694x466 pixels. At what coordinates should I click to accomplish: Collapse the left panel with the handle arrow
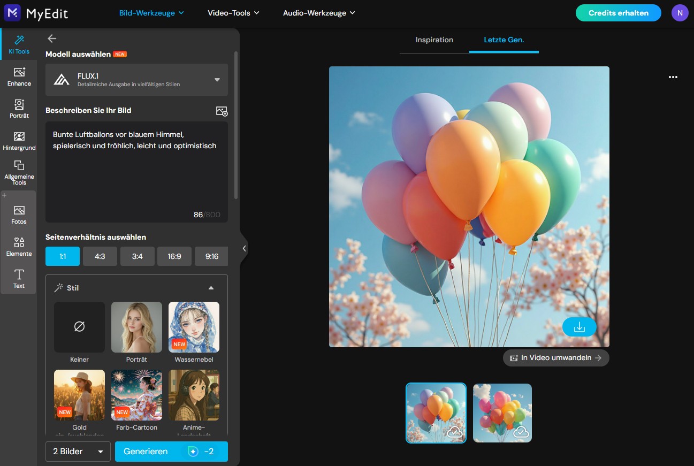point(244,248)
